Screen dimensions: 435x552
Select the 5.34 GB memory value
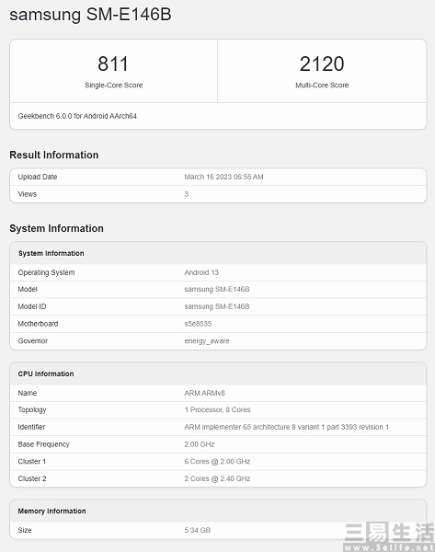point(198,530)
